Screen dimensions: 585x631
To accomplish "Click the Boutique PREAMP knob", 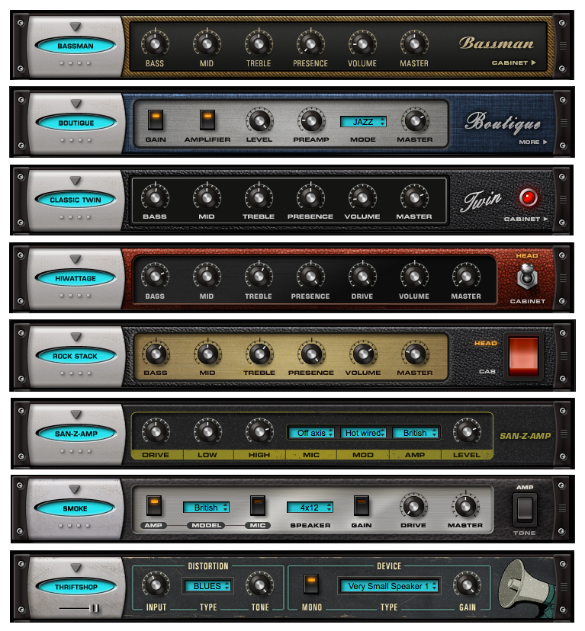I will tap(310, 120).
